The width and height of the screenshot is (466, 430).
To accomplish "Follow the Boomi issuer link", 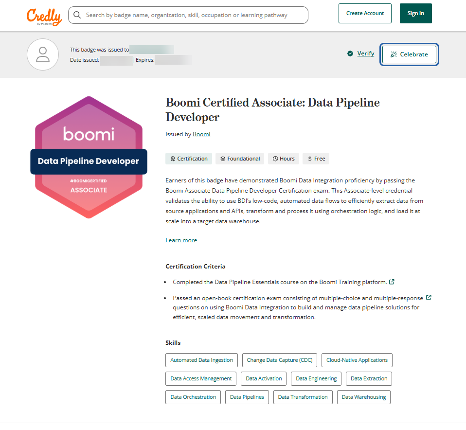I will click(x=201, y=134).
